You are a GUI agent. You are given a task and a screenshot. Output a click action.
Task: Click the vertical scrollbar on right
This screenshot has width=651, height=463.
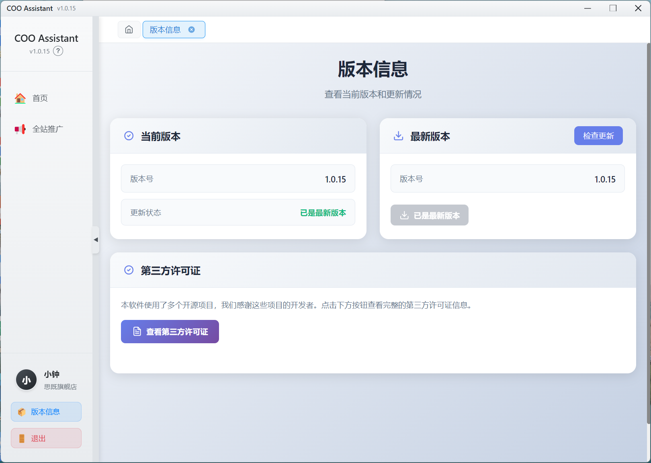point(648,233)
